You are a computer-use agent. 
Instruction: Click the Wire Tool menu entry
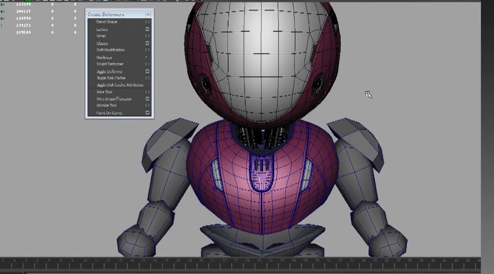[105, 92]
